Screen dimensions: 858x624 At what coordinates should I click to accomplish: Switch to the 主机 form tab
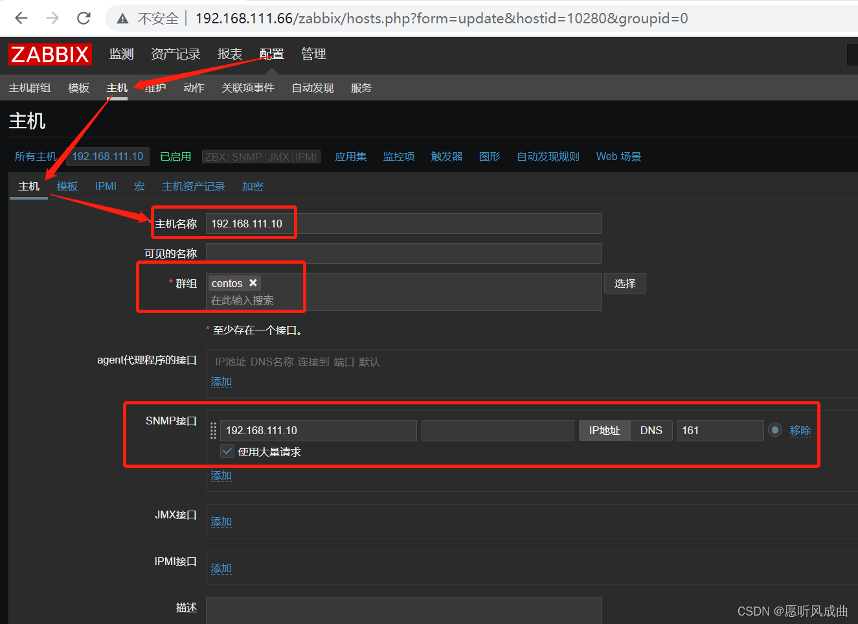point(29,186)
